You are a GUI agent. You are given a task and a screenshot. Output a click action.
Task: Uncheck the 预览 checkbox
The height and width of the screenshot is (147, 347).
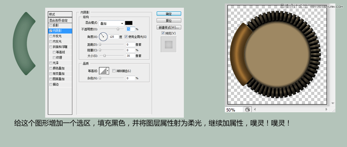tap(163, 33)
